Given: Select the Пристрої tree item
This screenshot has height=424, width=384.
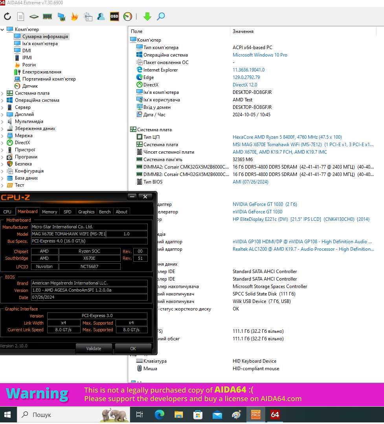Looking at the screenshot, I should pyautogui.click(x=25, y=150).
